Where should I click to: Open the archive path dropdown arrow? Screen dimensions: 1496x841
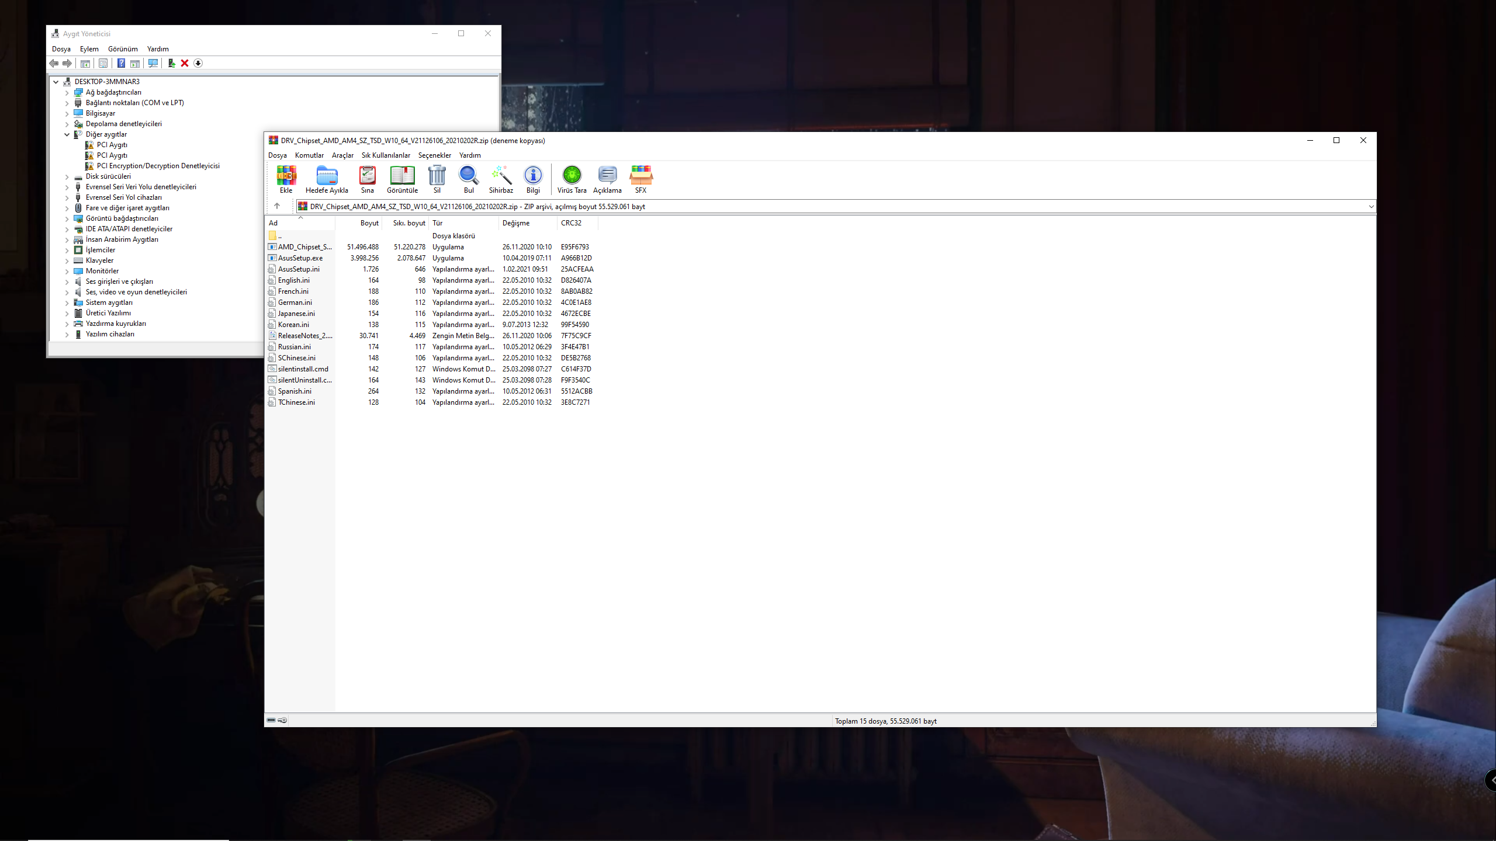pyautogui.click(x=1370, y=206)
